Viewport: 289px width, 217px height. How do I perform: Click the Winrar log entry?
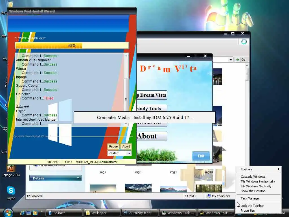click(x=21, y=68)
